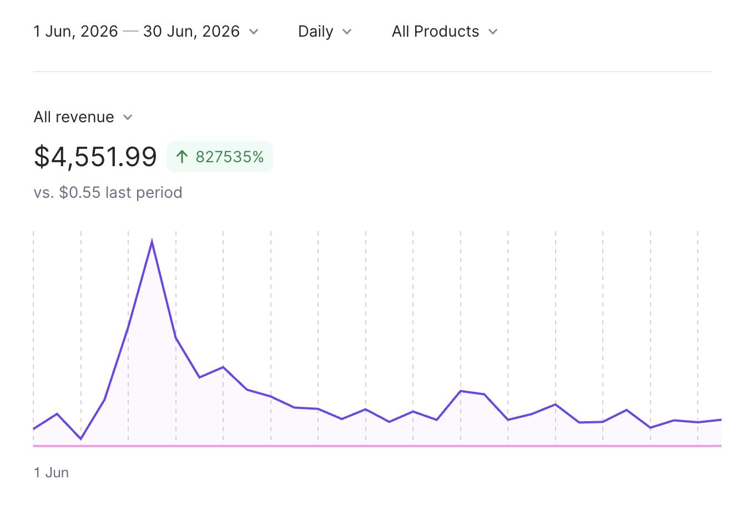Screen dimensions: 746x509
Task: Click the chevron beside 30 Jun, 2026
Action: [x=254, y=32]
